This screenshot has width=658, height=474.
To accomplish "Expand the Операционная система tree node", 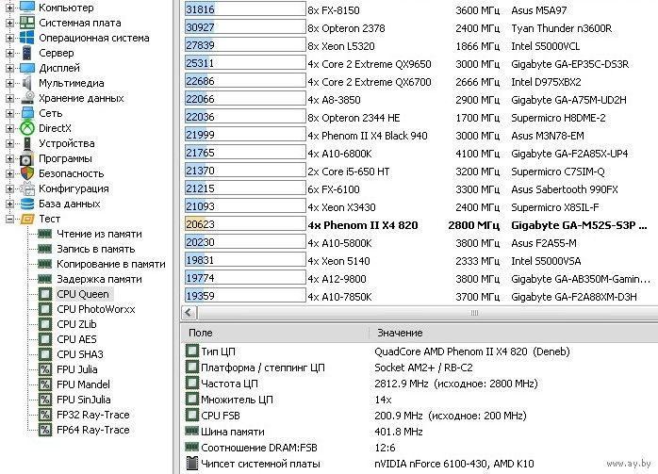I will [x=9, y=38].
